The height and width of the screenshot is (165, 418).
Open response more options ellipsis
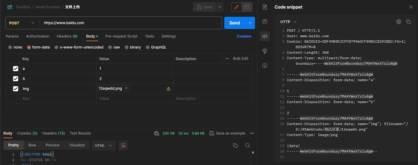252,133
